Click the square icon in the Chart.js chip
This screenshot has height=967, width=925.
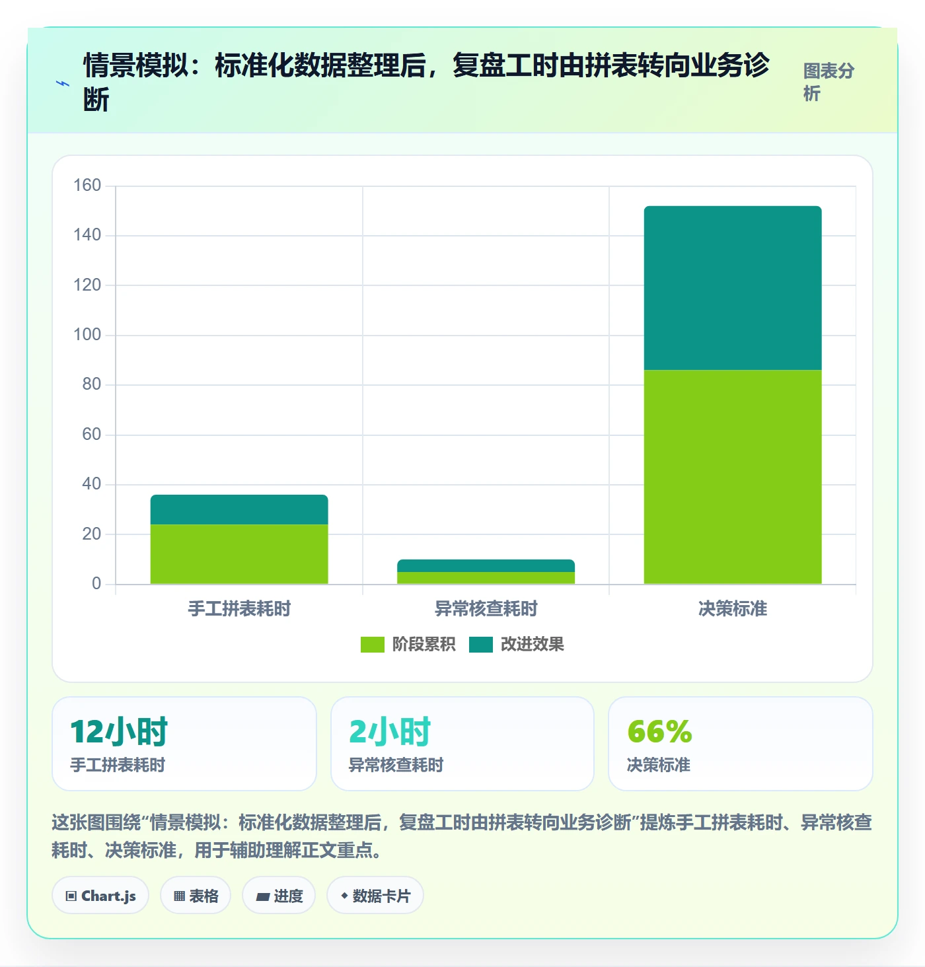tap(71, 896)
